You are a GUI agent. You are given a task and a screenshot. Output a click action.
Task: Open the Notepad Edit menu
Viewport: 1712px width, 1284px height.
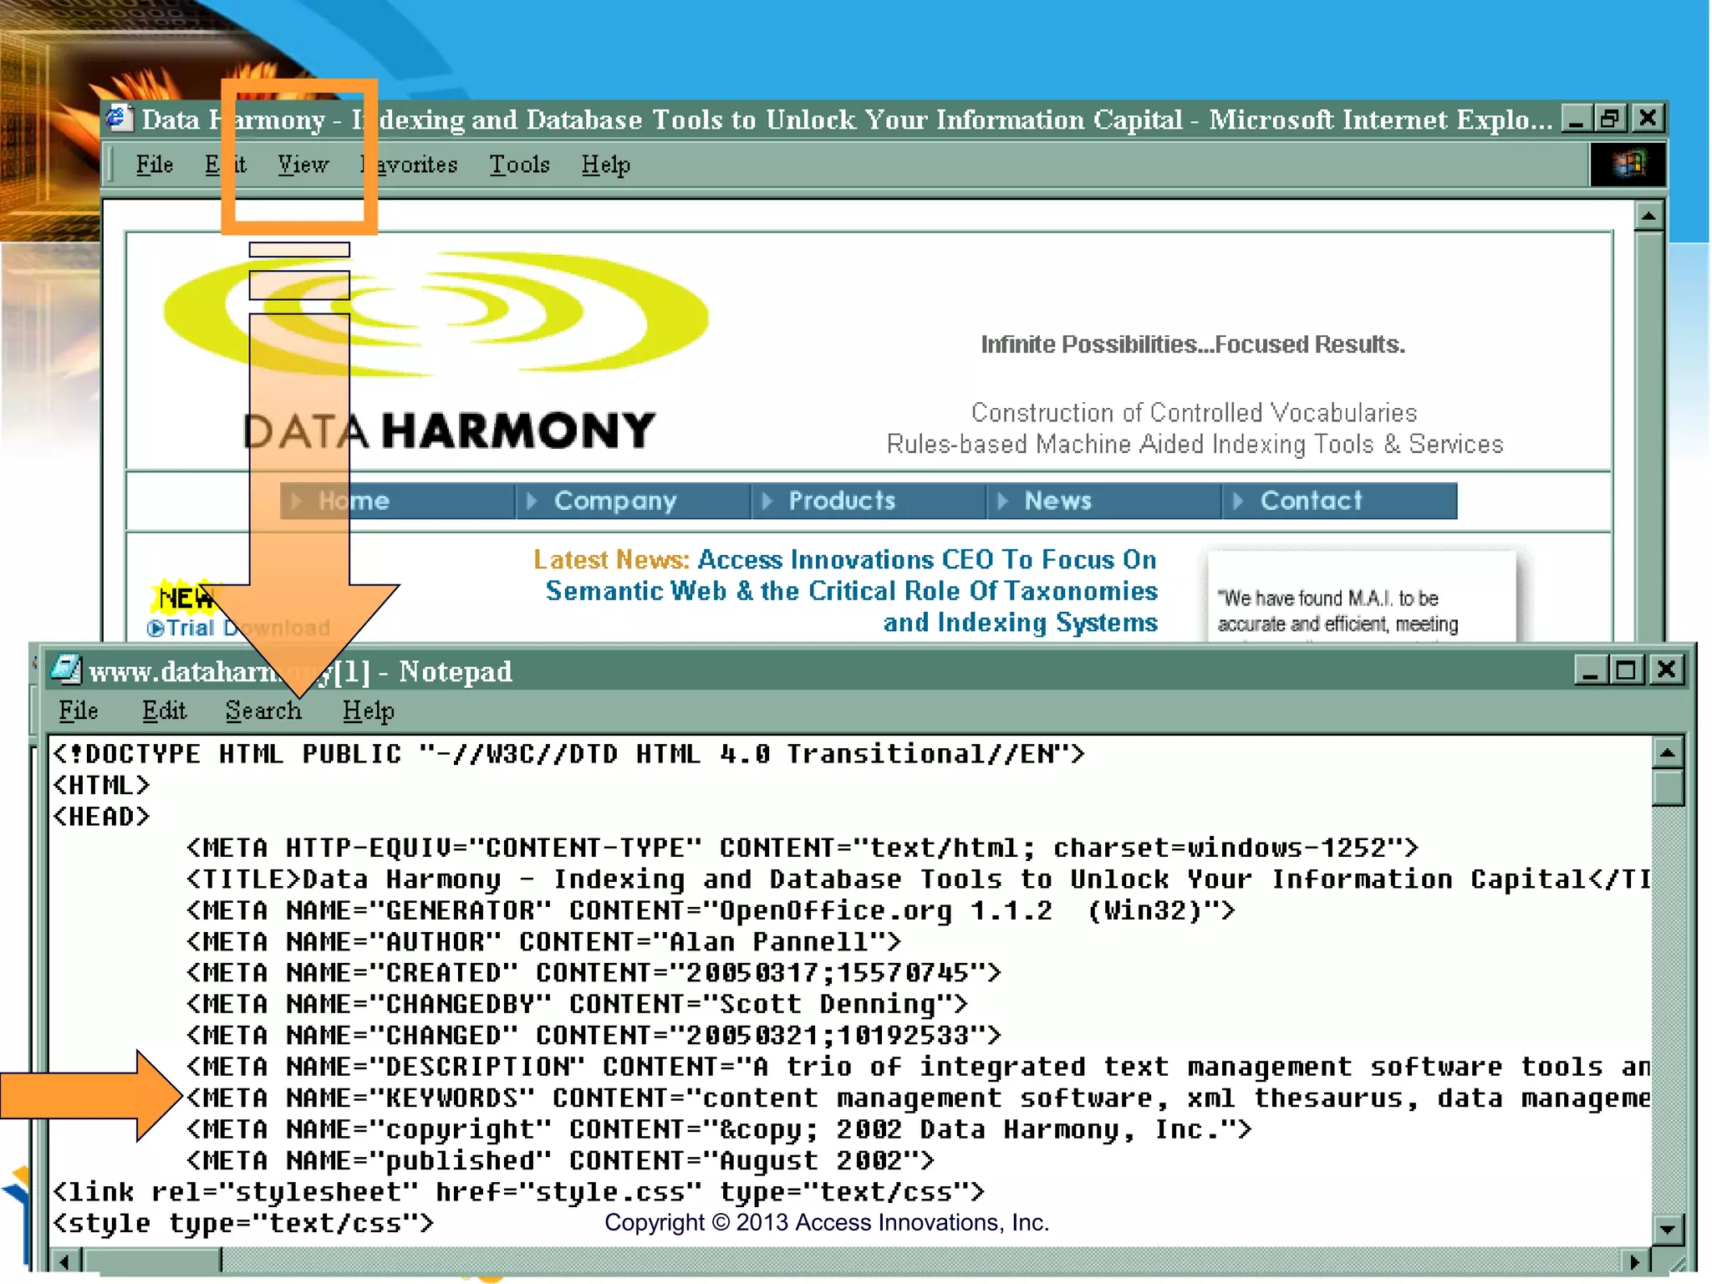[164, 711]
